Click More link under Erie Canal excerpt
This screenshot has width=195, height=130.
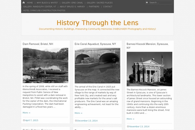pos(78,113)
